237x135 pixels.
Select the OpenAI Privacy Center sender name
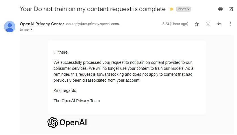[x=42, y=24]
